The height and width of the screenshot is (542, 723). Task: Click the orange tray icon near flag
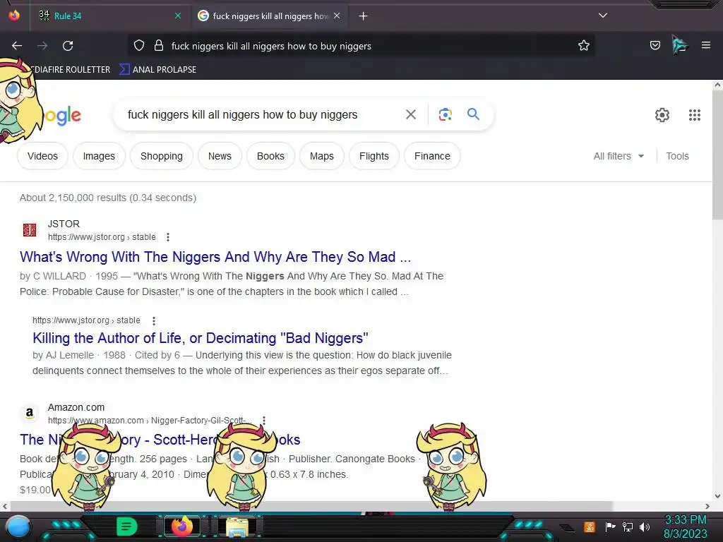590,526
